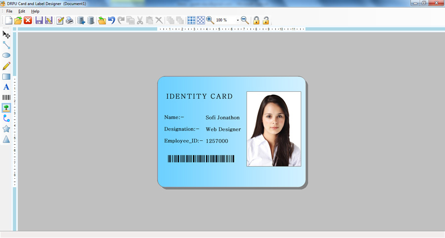This screenshot has height=238, width=445.
Task: Click the Zoom in magnifier
Action: tap(210, 20)
